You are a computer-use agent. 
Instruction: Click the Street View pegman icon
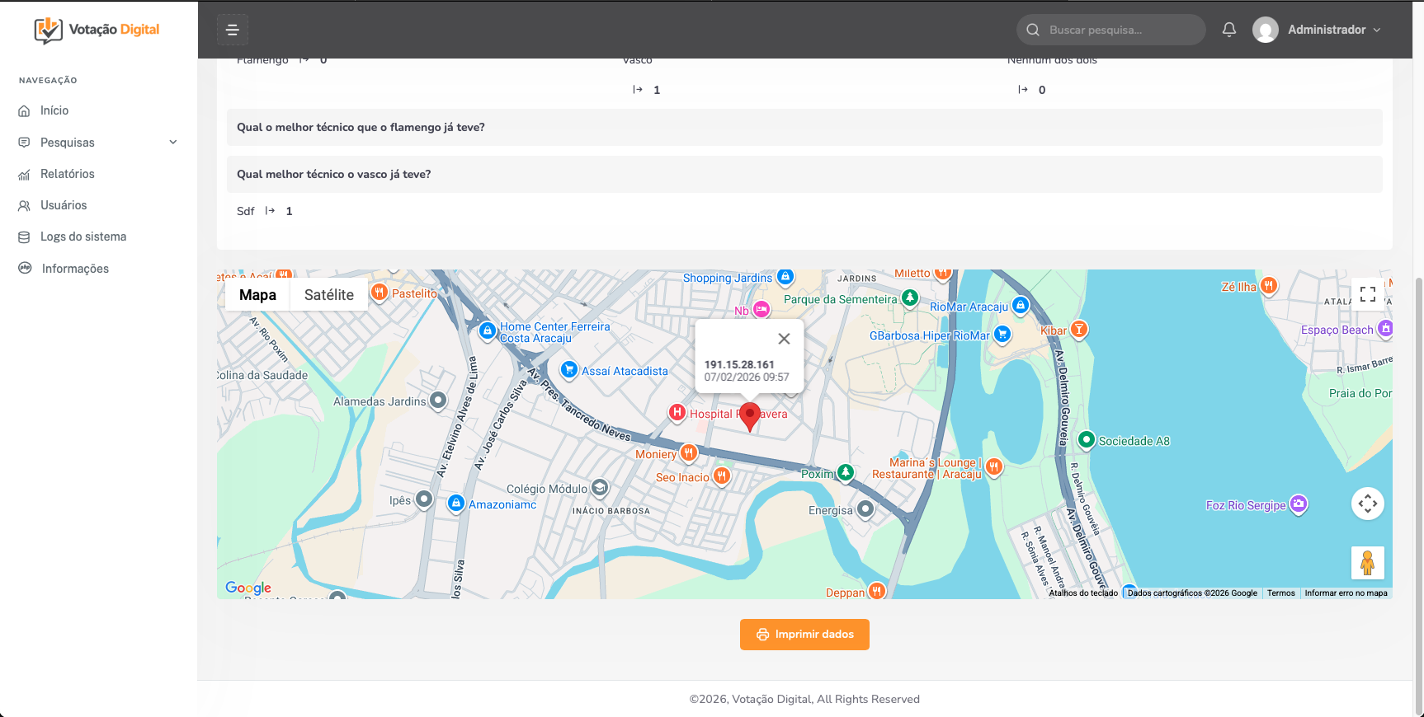click(x=1367, y=563)
